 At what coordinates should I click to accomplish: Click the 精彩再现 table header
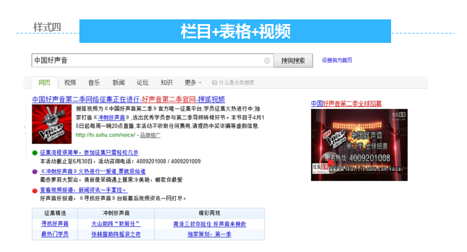pyautogui.click(x=209, y=213)
